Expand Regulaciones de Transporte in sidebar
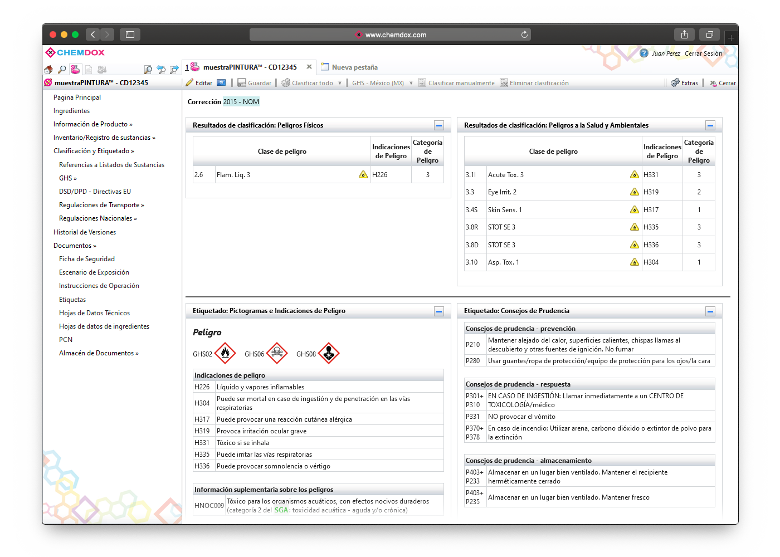 point(101,205)
